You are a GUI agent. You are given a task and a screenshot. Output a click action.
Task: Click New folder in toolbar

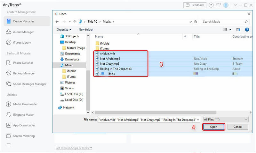point(86,30)
